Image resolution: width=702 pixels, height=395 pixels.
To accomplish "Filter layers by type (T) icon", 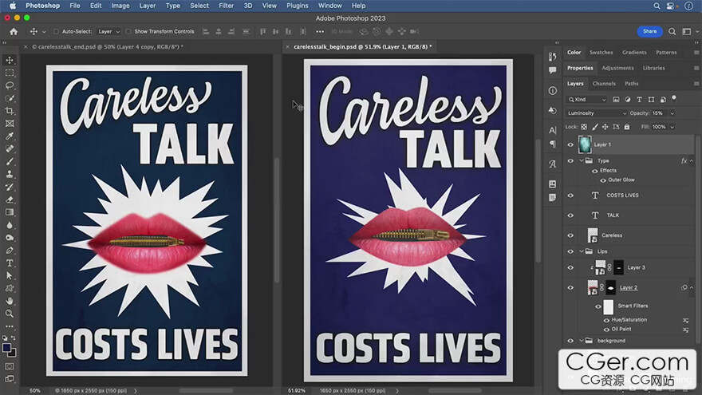I will pos(639,100).
